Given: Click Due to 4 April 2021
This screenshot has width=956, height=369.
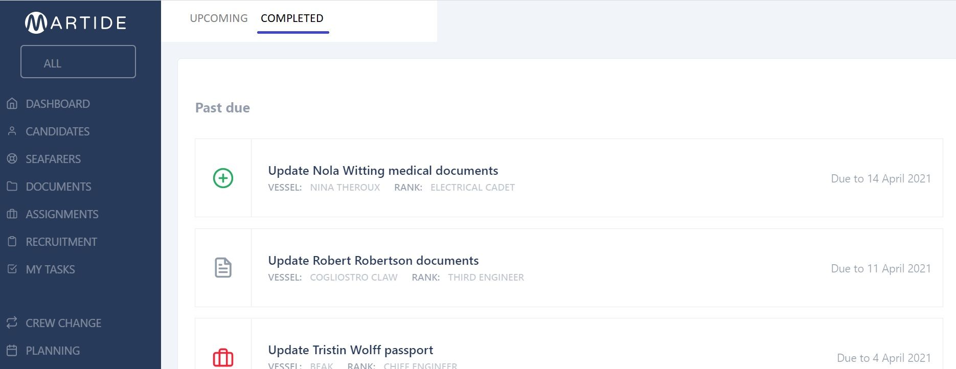Looking at the screenshot, I should 884,358.
